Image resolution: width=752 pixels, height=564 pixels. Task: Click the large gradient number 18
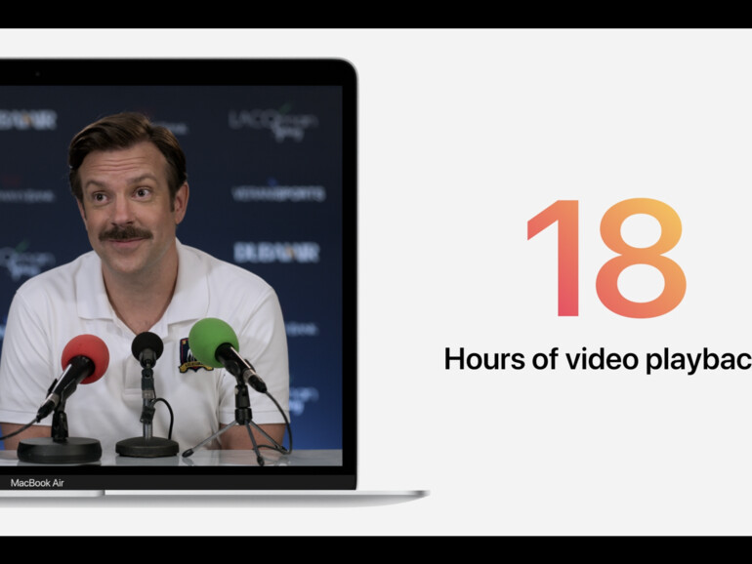point(606,258)
